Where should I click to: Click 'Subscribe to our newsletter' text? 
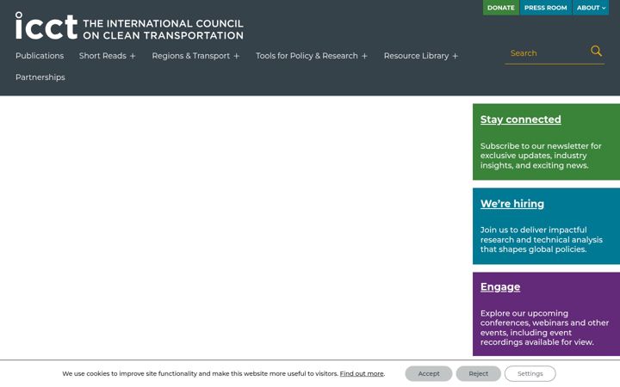pyautogui.click(x=541, y=156)
